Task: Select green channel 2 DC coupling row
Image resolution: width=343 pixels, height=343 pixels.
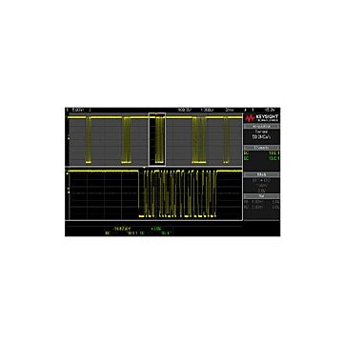Action: (262, 157)
